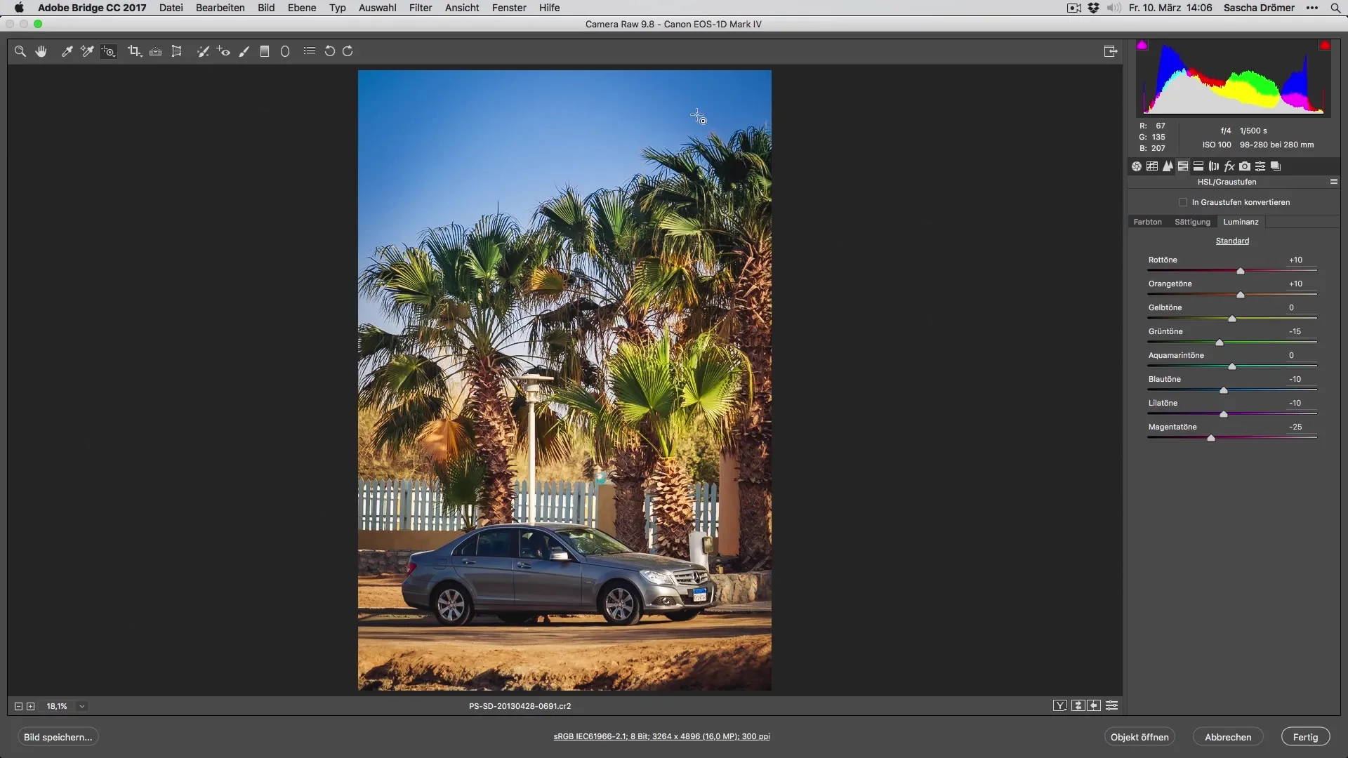Select the Targeted Adjustment tool
The height and width of the screenshot is (758, 1348).
click(x=108, y=51)
